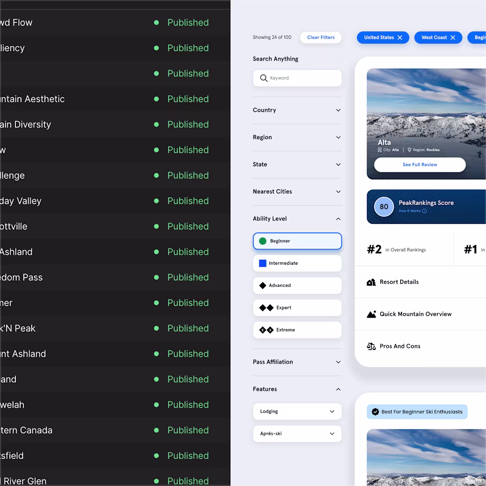Click the Clear Filters button

[x=321, y=37]
